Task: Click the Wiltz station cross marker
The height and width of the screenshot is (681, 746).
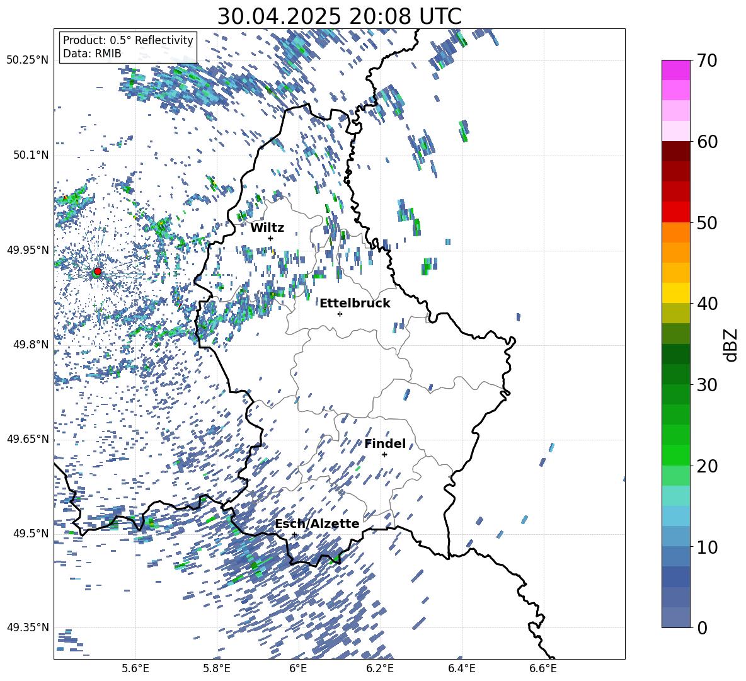Action: point(271,238)
